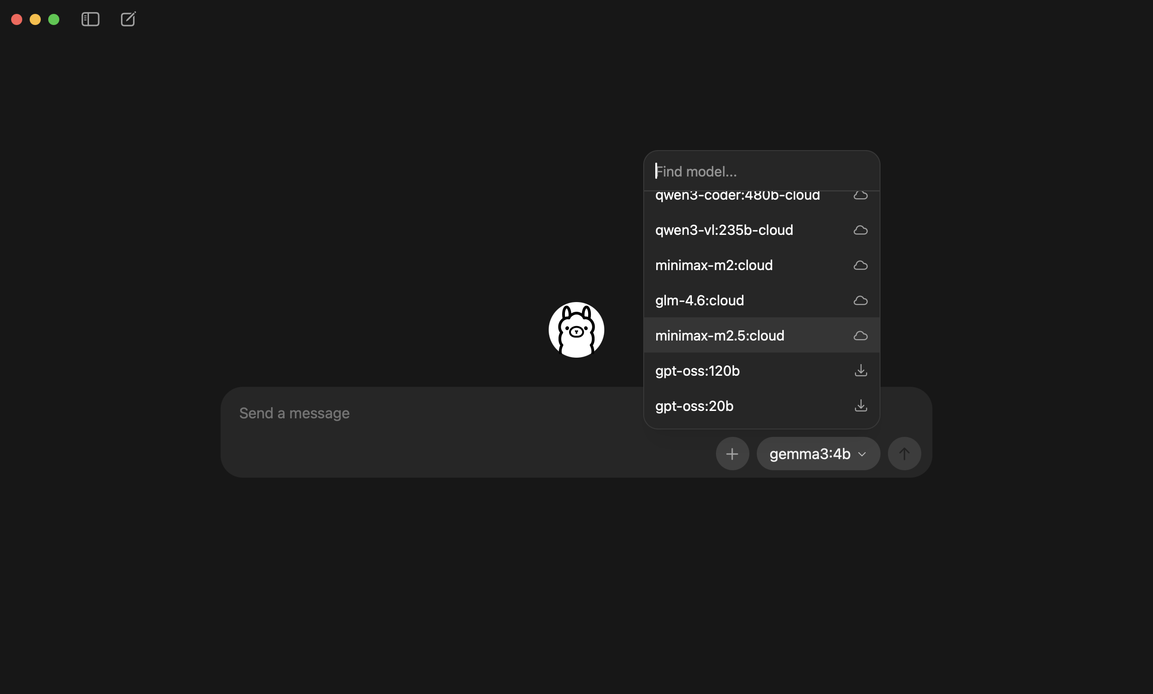The width and height of the screenshot is (1153, 694).
Task: Click cloud icon beside qwen3-vl:235b-cloud
Action: [x=861, y=230]
